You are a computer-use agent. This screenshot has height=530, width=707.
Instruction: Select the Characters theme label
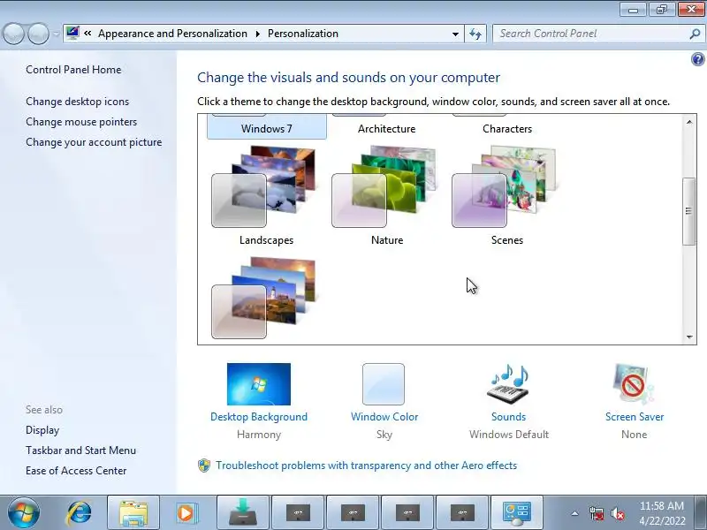click(x=507, y=129)
